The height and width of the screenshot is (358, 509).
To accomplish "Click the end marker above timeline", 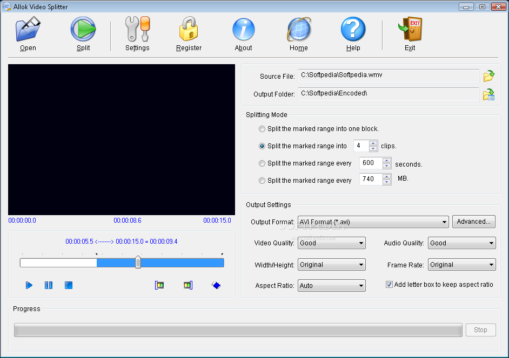I will click(x=223, y=254).
